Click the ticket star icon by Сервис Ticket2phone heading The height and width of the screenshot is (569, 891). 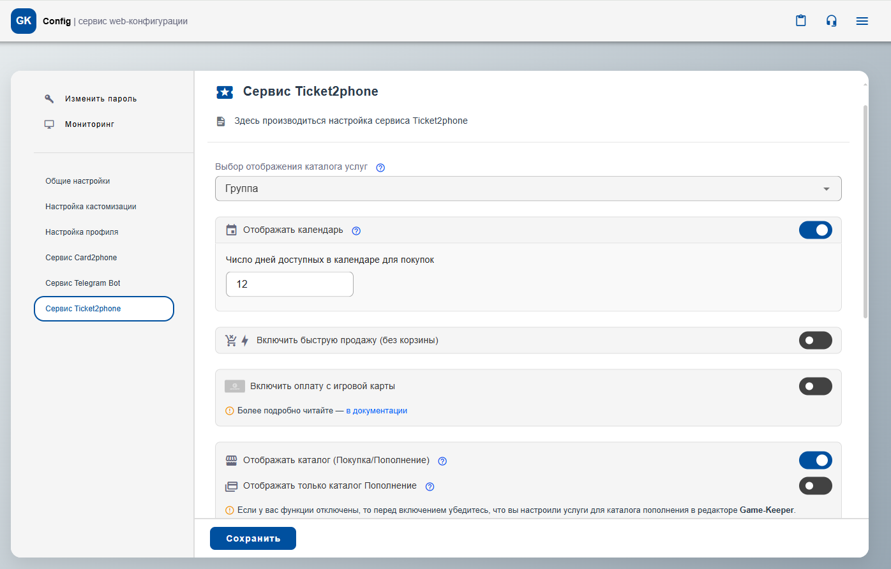pyautogui.click(x=225, y=92)
